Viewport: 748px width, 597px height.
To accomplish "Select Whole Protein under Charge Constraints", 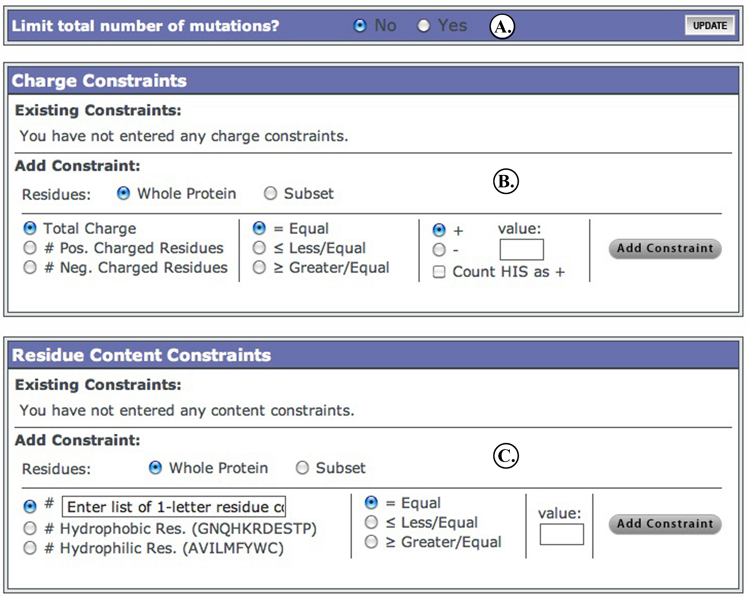I will coord(123,193).
